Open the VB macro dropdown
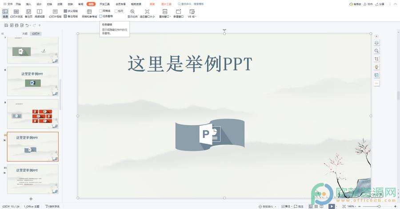Image resolution: width=400 pixels, height=209 pixels. point(192,13)
